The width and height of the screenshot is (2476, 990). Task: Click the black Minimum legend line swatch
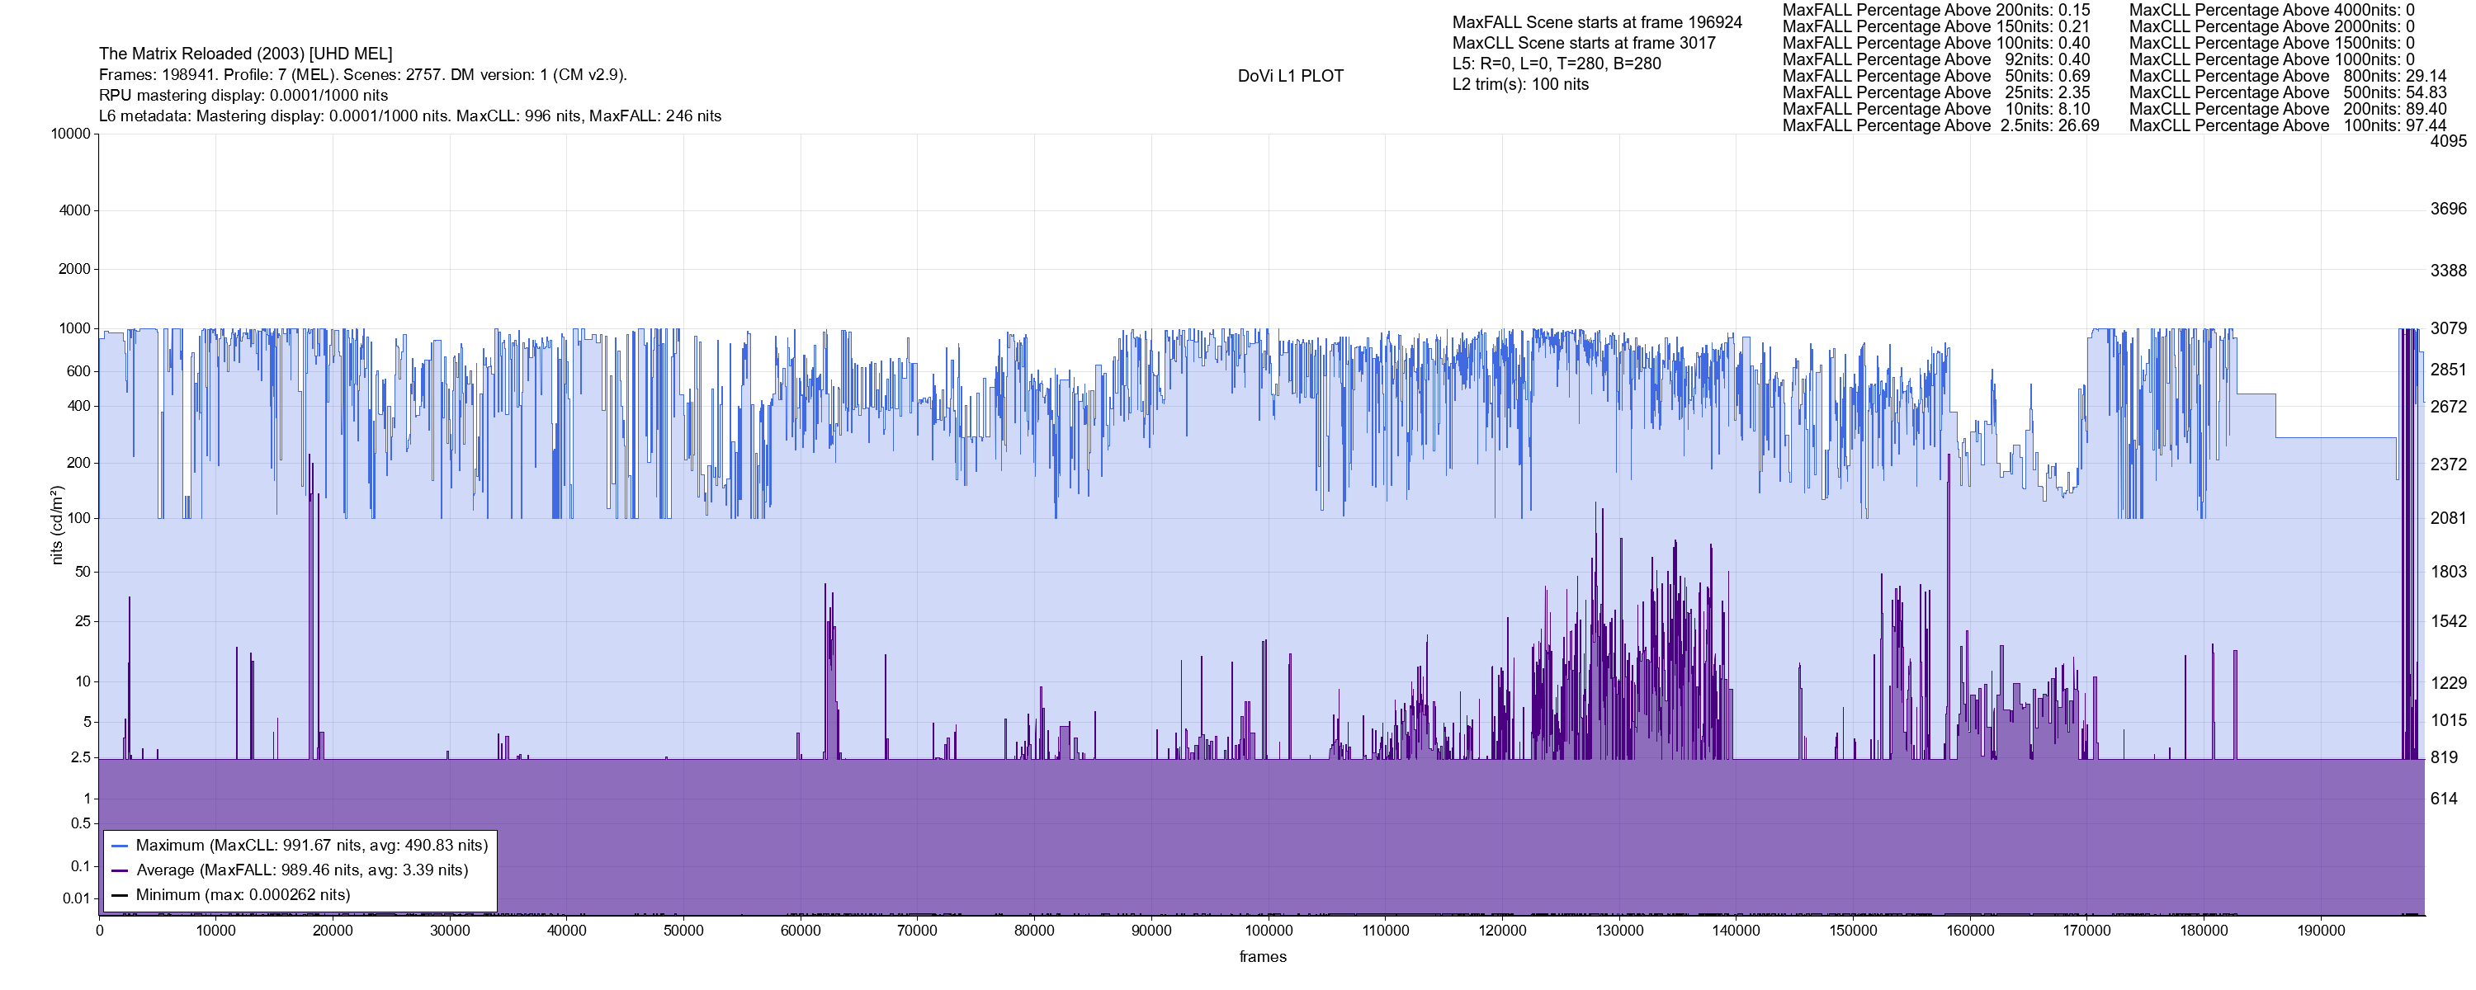point(119,896)
